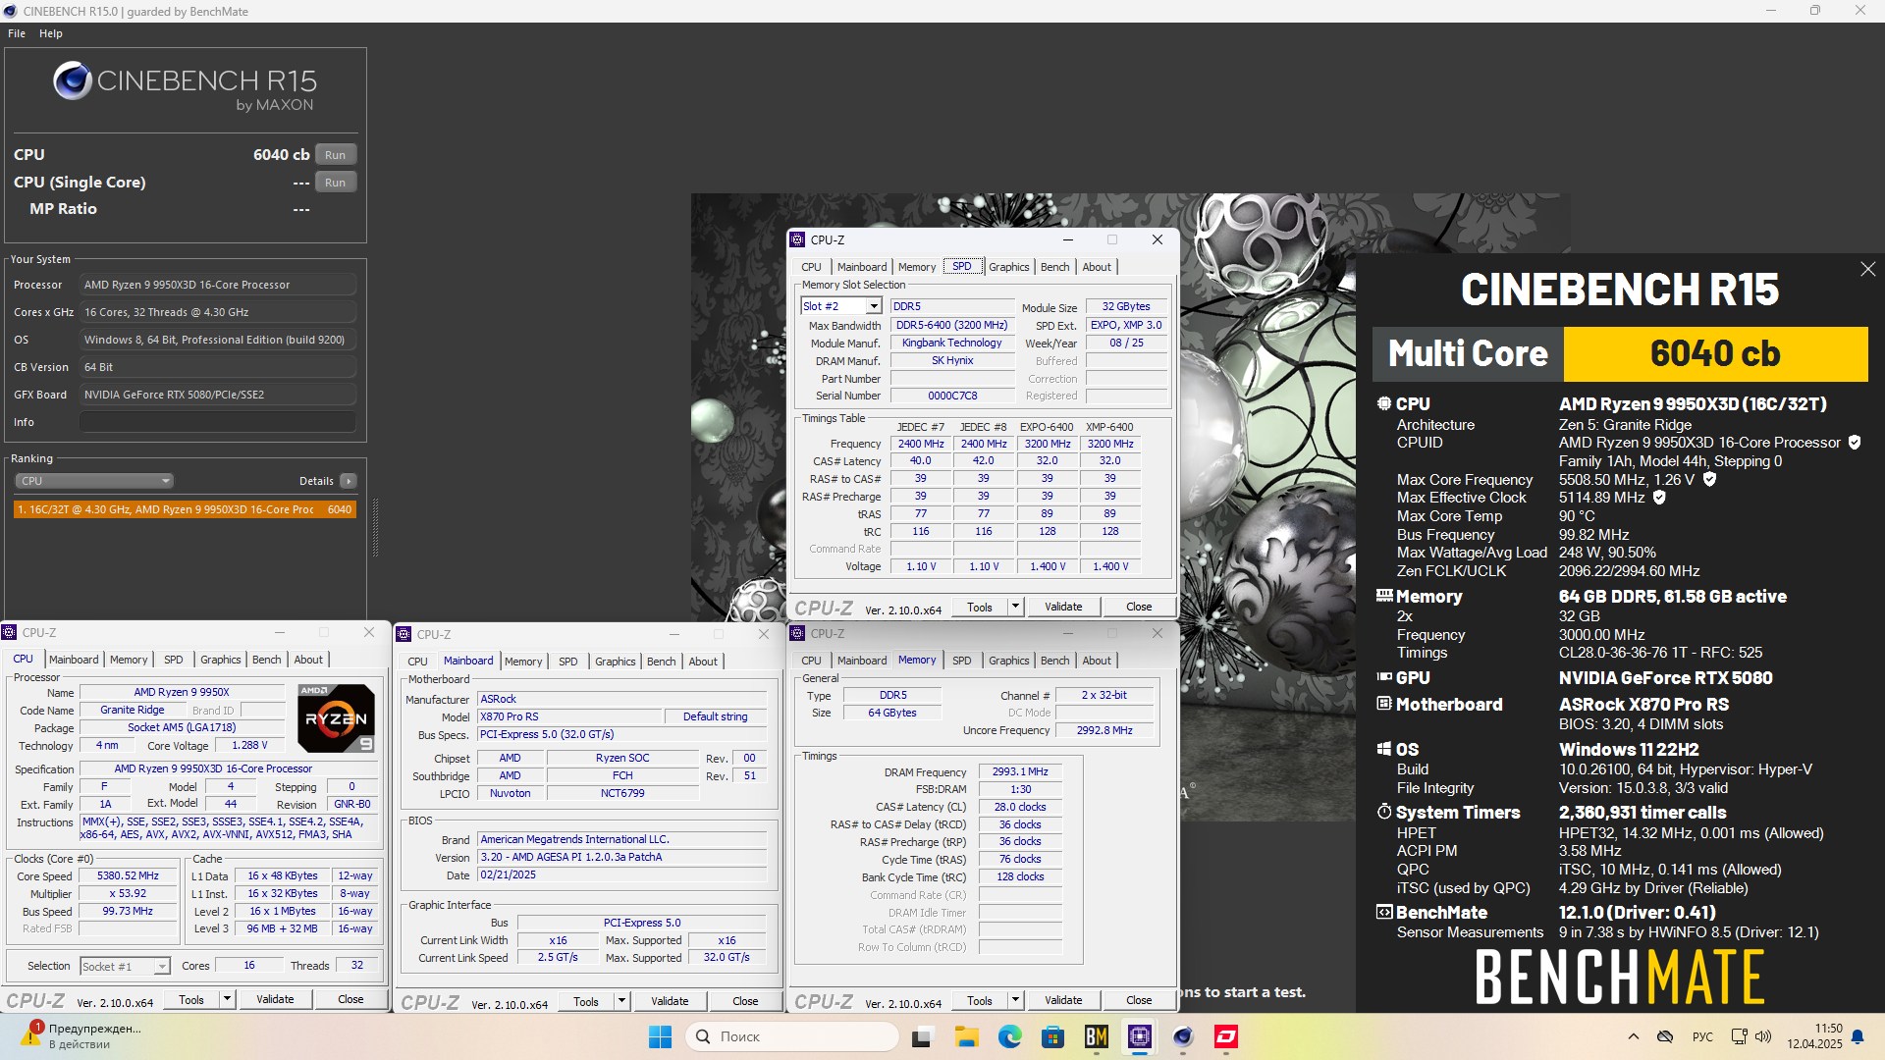The height and width of the screenshot is (1060, 1885).
Task: Switch to Mainboard tab in Memory CPU-Z window
Action: [862, 661]
